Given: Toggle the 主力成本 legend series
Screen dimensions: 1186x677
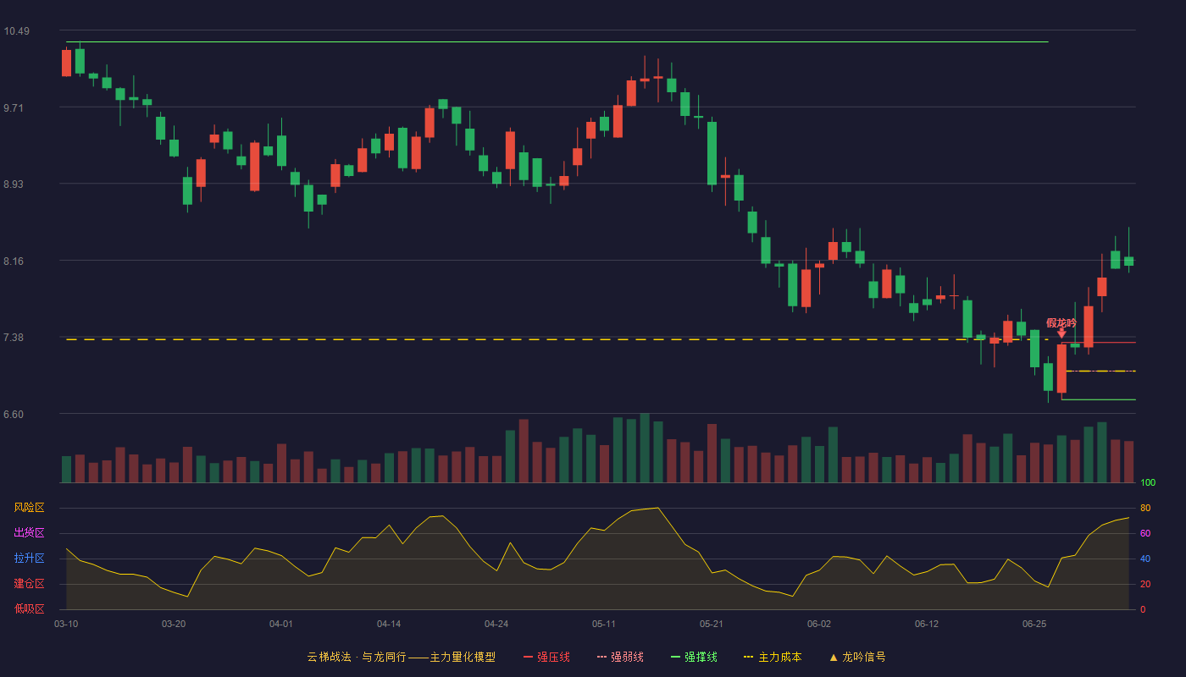Looking at the screenshot, I should click(773, 657).
